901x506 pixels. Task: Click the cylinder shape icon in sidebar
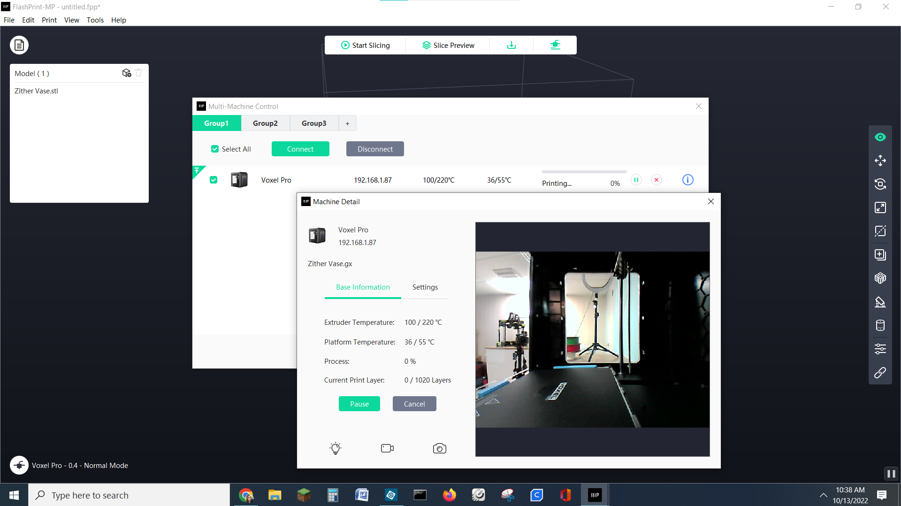coord(880,325)
